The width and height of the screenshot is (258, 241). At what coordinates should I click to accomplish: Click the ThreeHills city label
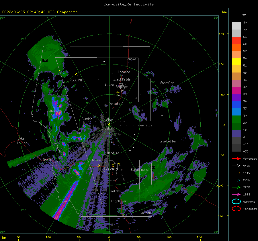coord(144,125)
